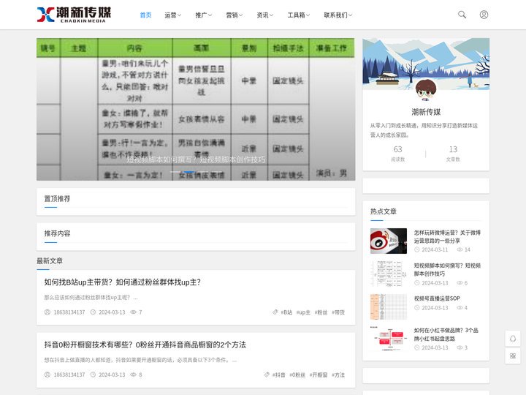Open the search icon in header
Viewport: 526px width, 395px height.
tap(462, 15)
